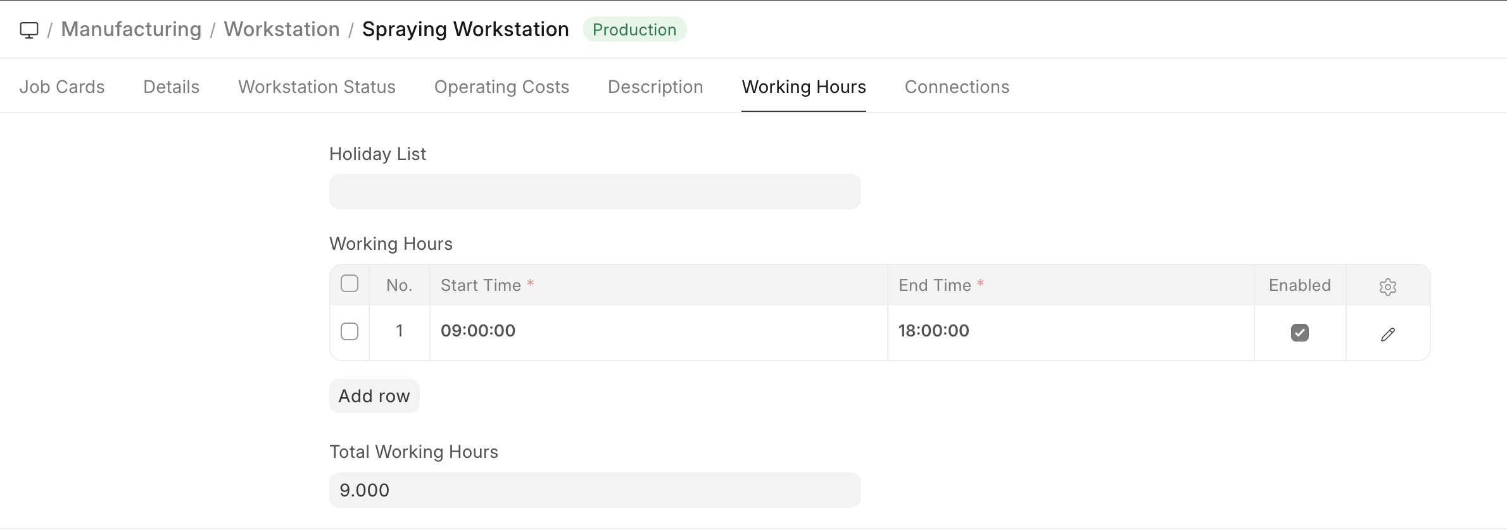Select the Working Hours tab

tap(804, 87)
